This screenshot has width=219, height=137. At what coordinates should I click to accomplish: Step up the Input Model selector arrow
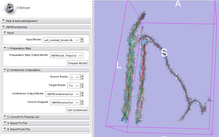point(82,39)
